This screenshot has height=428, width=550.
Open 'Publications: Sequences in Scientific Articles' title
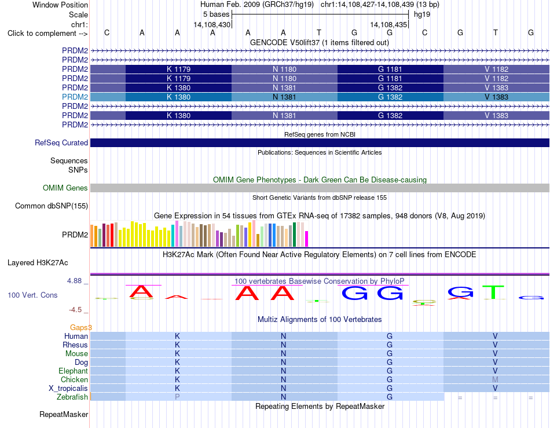click(320, 152)
